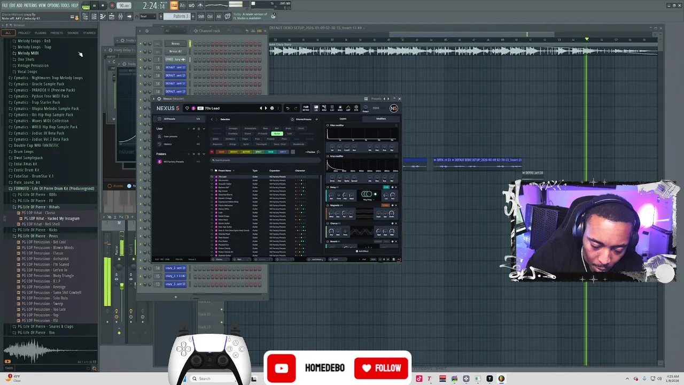Click the Nexus random preset dice icon
Viewport: 684px width, 385px height.
point(272,108)
